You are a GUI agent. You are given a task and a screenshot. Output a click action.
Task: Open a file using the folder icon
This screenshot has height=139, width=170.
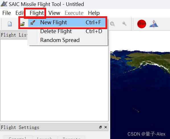pyautogui.click(x=22, y=24)
